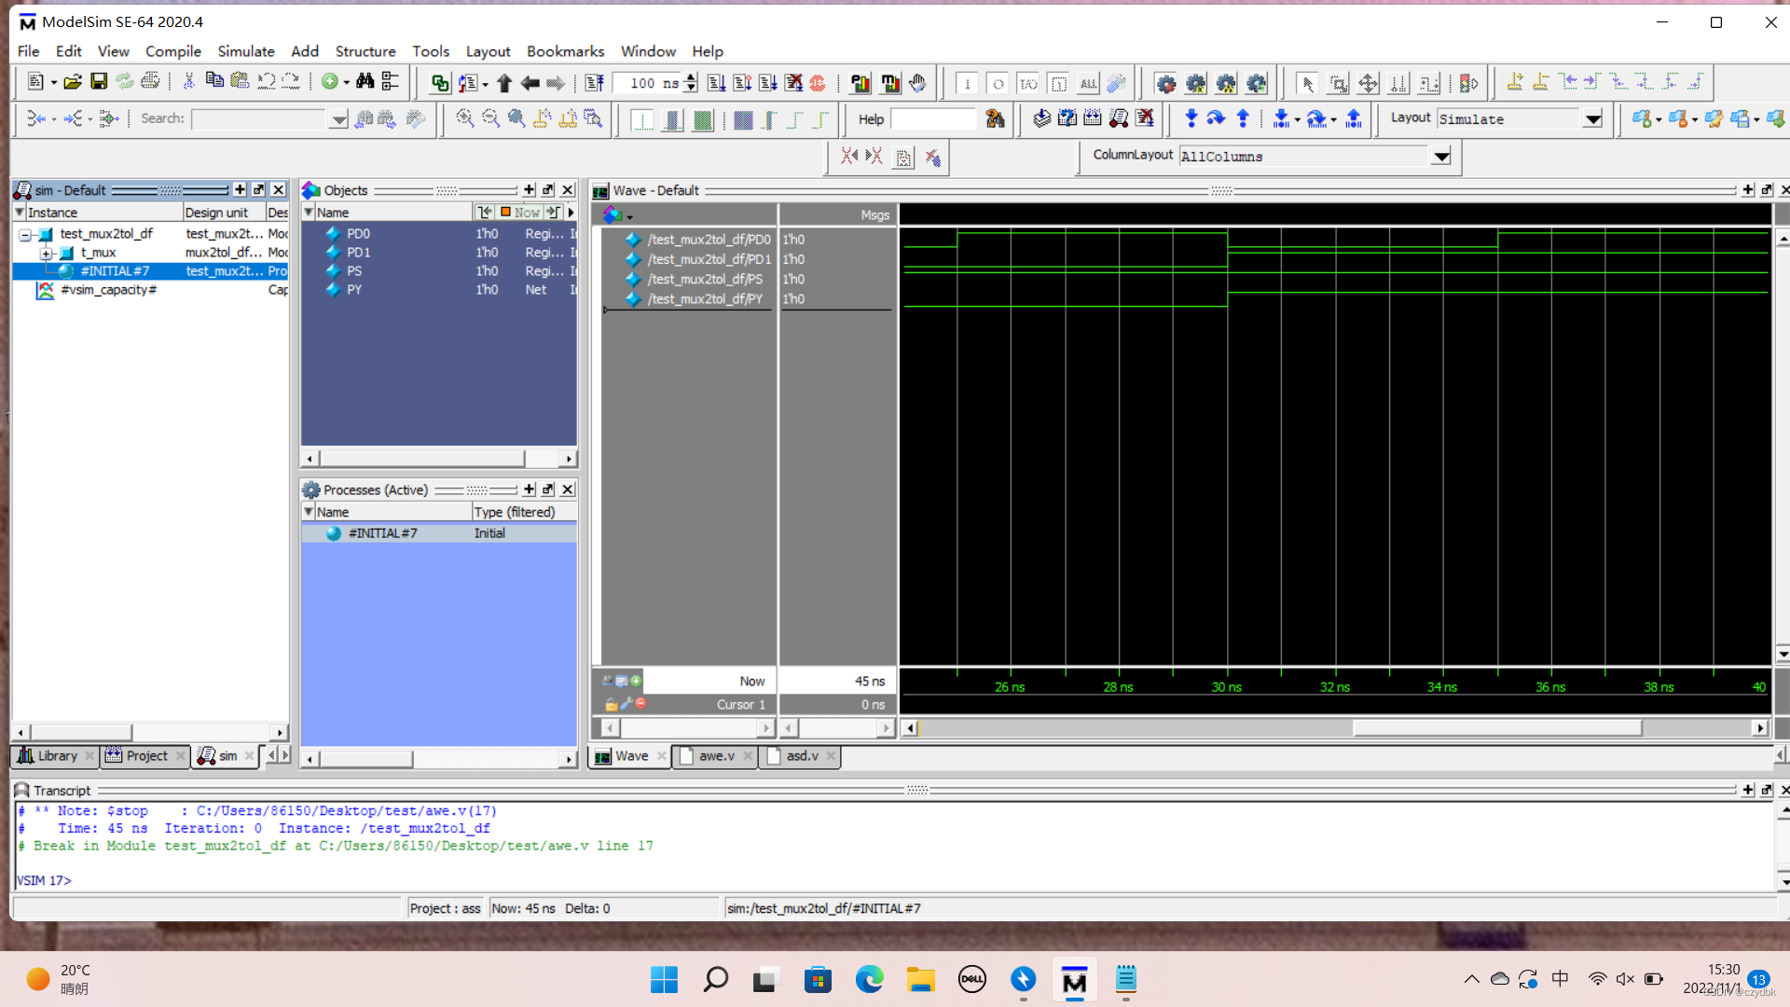Toggle Cursor 1 lock icon
Screen dimensions: 1790x1007
click(x=611, y=705)
